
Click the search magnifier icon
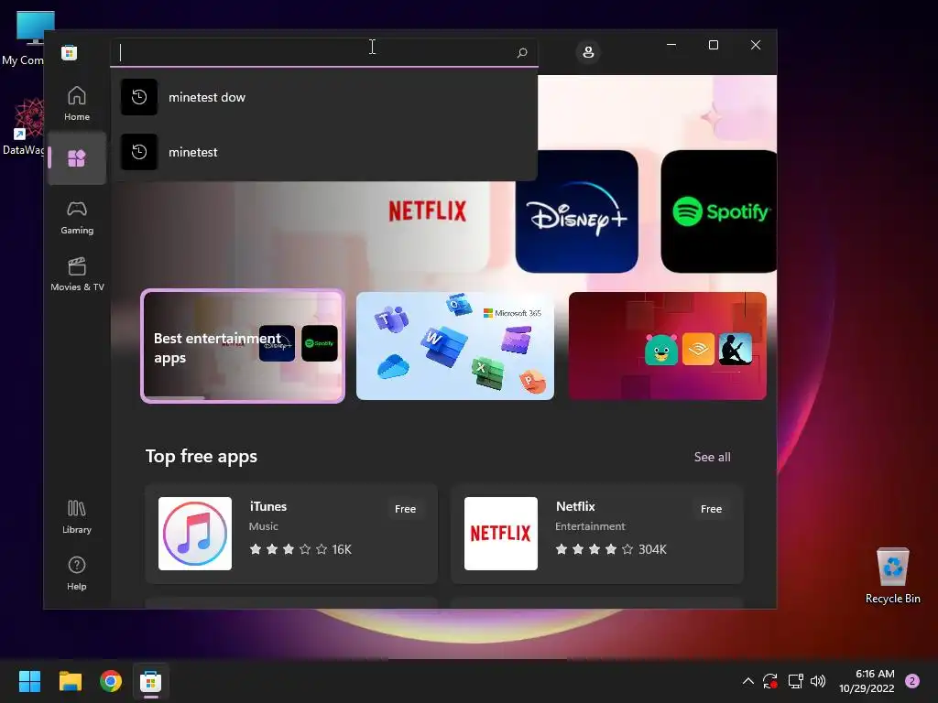click(521, 52)
